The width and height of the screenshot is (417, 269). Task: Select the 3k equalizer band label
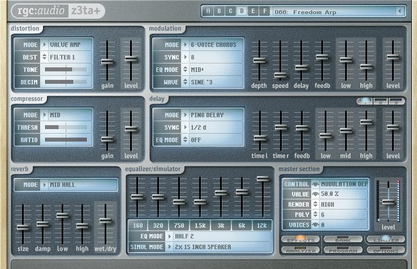pyautogui.click(x=221, y=225)
